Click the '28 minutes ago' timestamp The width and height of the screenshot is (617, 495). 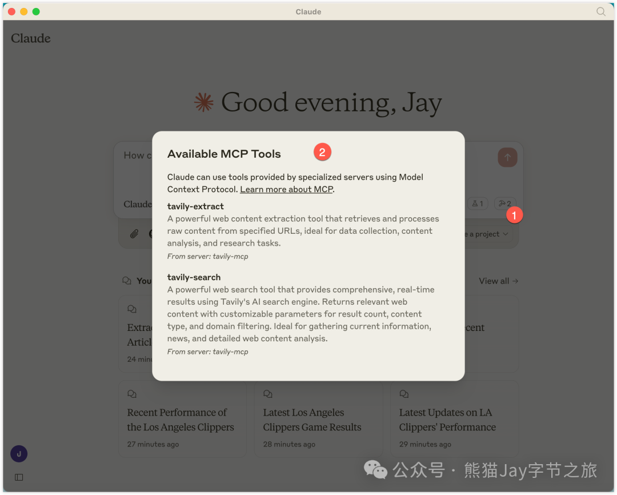[289, 444]
